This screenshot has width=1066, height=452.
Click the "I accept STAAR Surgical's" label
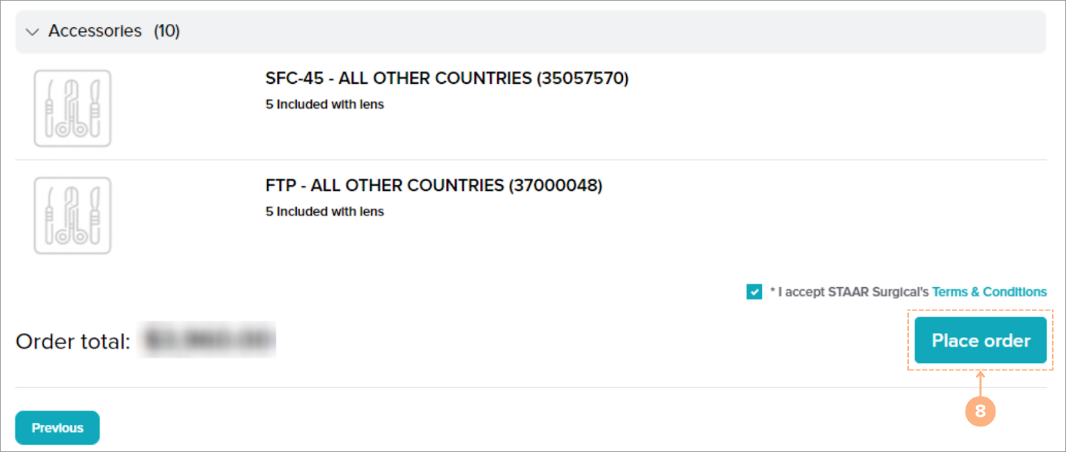click(852, 292)
